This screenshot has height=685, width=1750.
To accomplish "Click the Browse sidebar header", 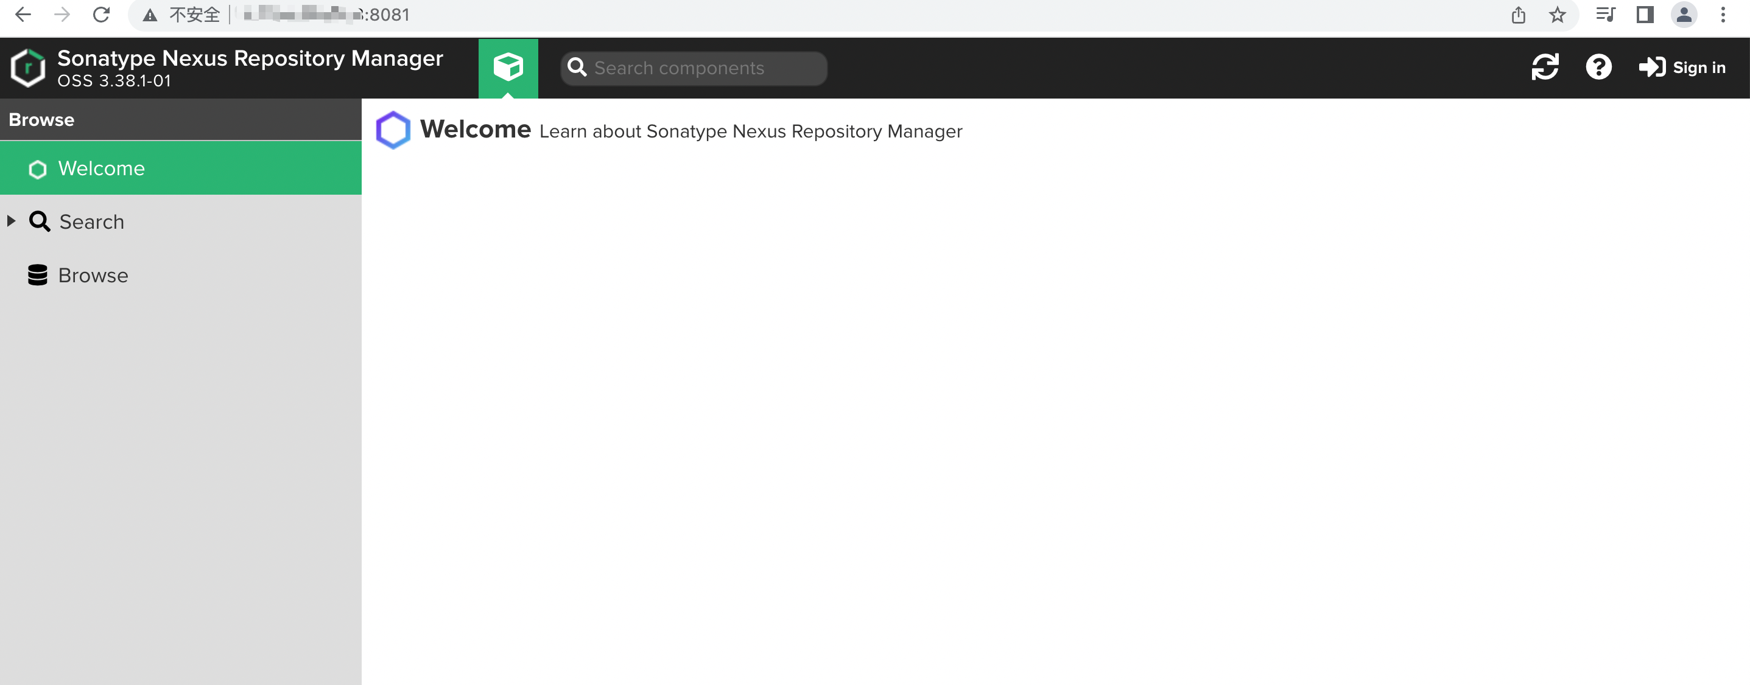I will (181, 119).
